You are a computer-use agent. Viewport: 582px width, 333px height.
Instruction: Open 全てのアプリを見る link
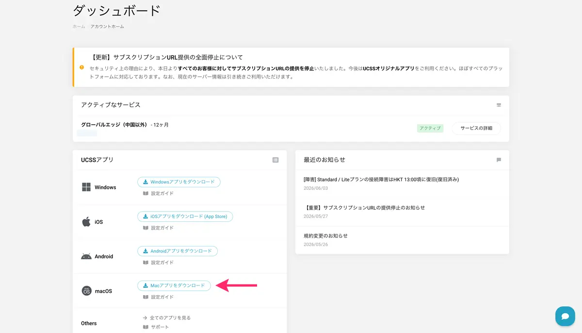170,317
